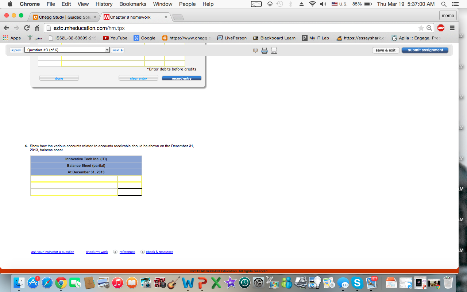467x292 pixels.
Task: Go to the Chrome home page
Action: point(37,28)
